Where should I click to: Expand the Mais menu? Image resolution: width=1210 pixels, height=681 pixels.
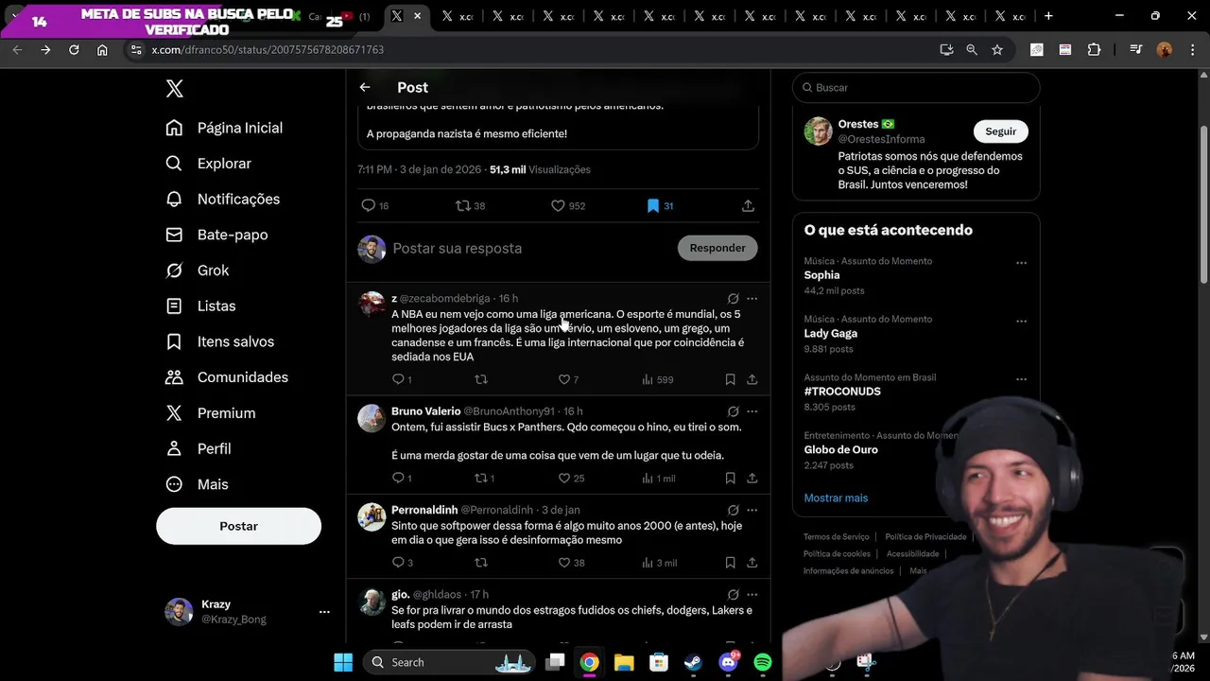(x=197, y=484)
